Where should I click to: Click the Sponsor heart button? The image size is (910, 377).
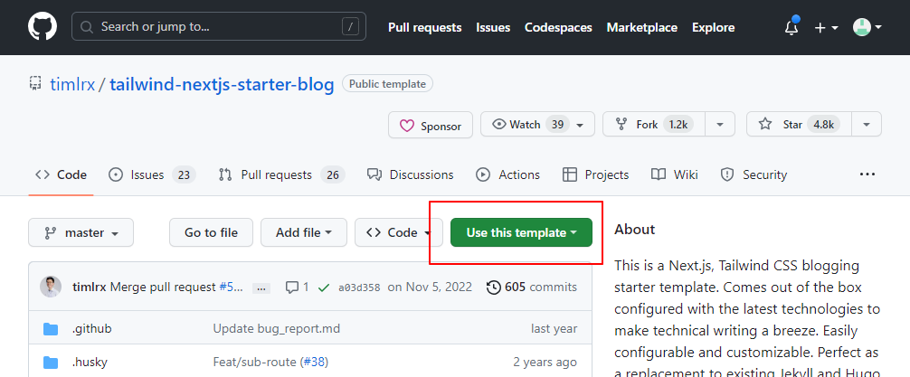[431, 125]
